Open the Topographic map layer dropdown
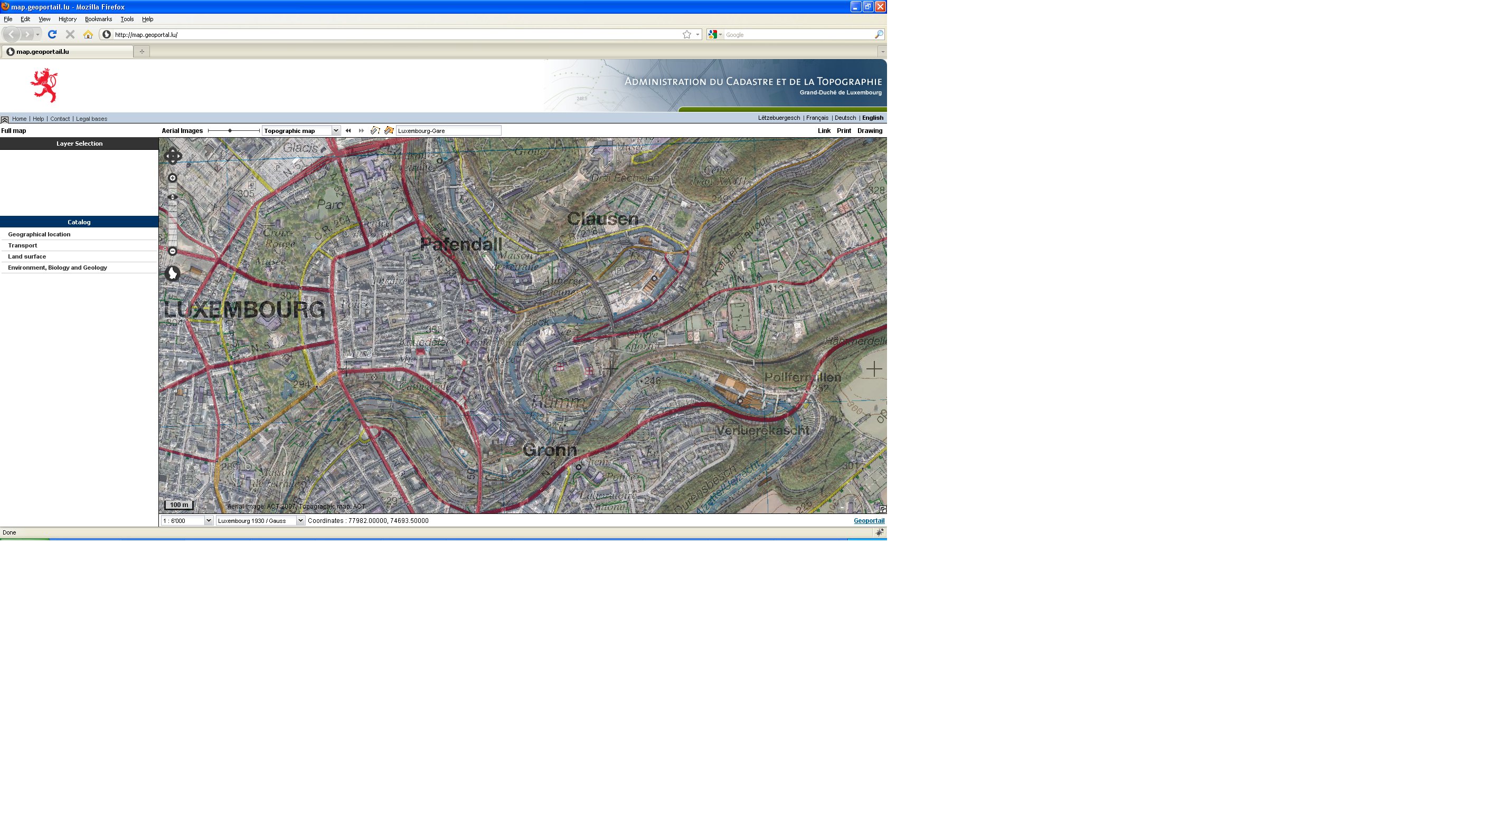Image resolution: width=1509 pixels, height=820 pixels. click(301, 130)
